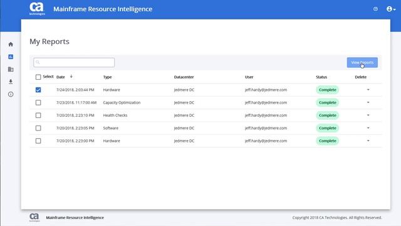The height and width of the screenshot is (226, 401).
Task: Expand delete menu for Health Checks row
Action: click(x=368, y=116)
